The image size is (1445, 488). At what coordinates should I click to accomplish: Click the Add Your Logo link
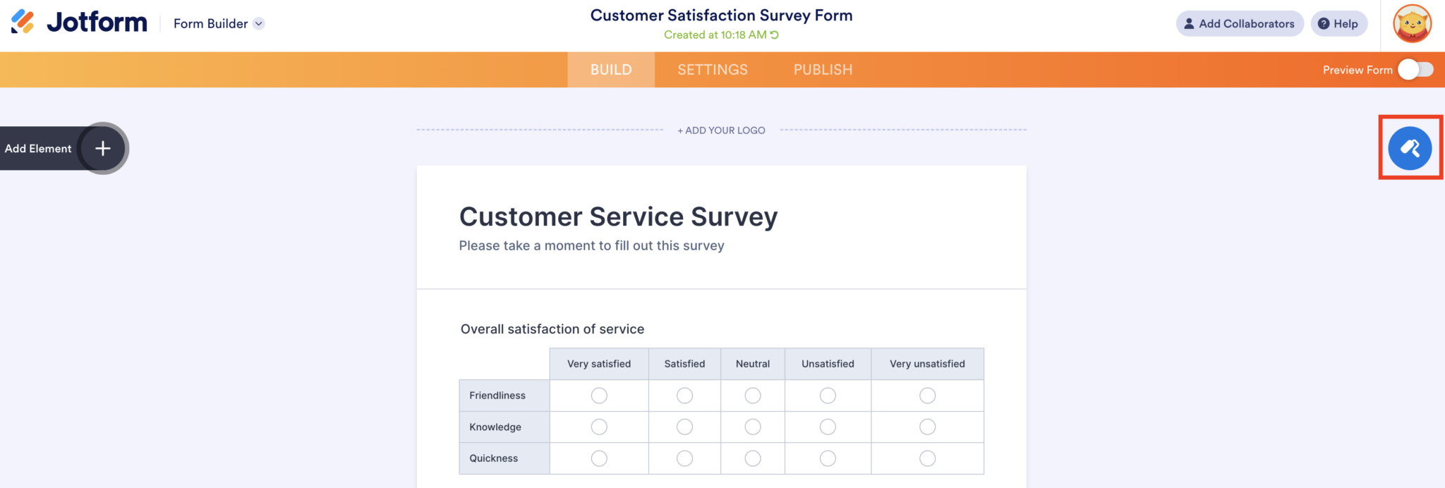721,130
